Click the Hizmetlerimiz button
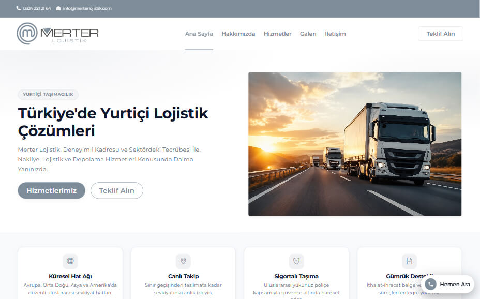The height and width of the screenshot is (299, 480). [51, 190]
